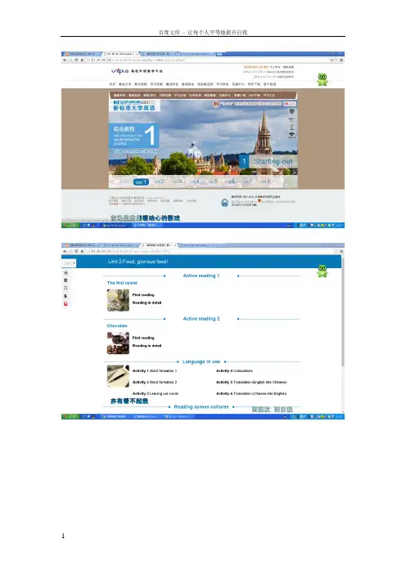
Task: Click 'Active reading 2' section header
Action: [x=201, y=319]
